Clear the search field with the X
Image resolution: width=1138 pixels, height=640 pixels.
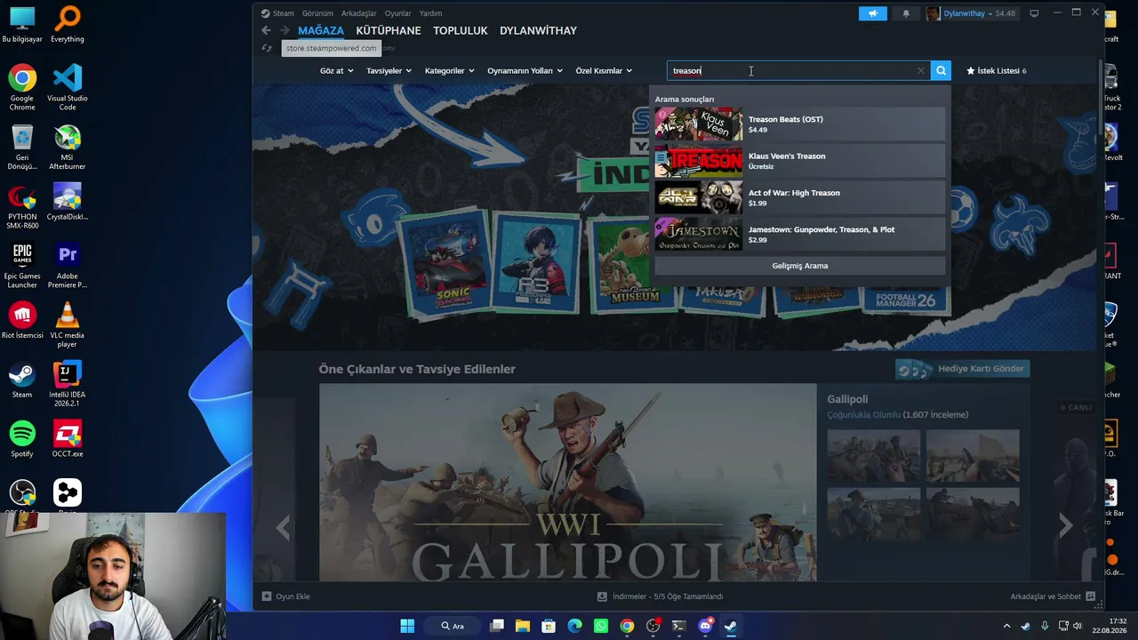[920, 70]
